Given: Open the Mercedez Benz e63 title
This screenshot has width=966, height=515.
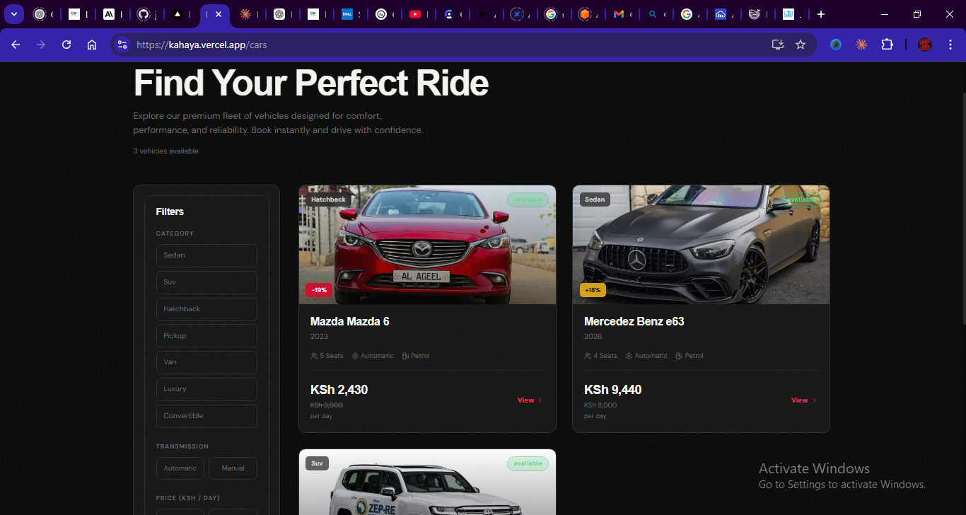Looking at the screenshot, I should 634,321.
